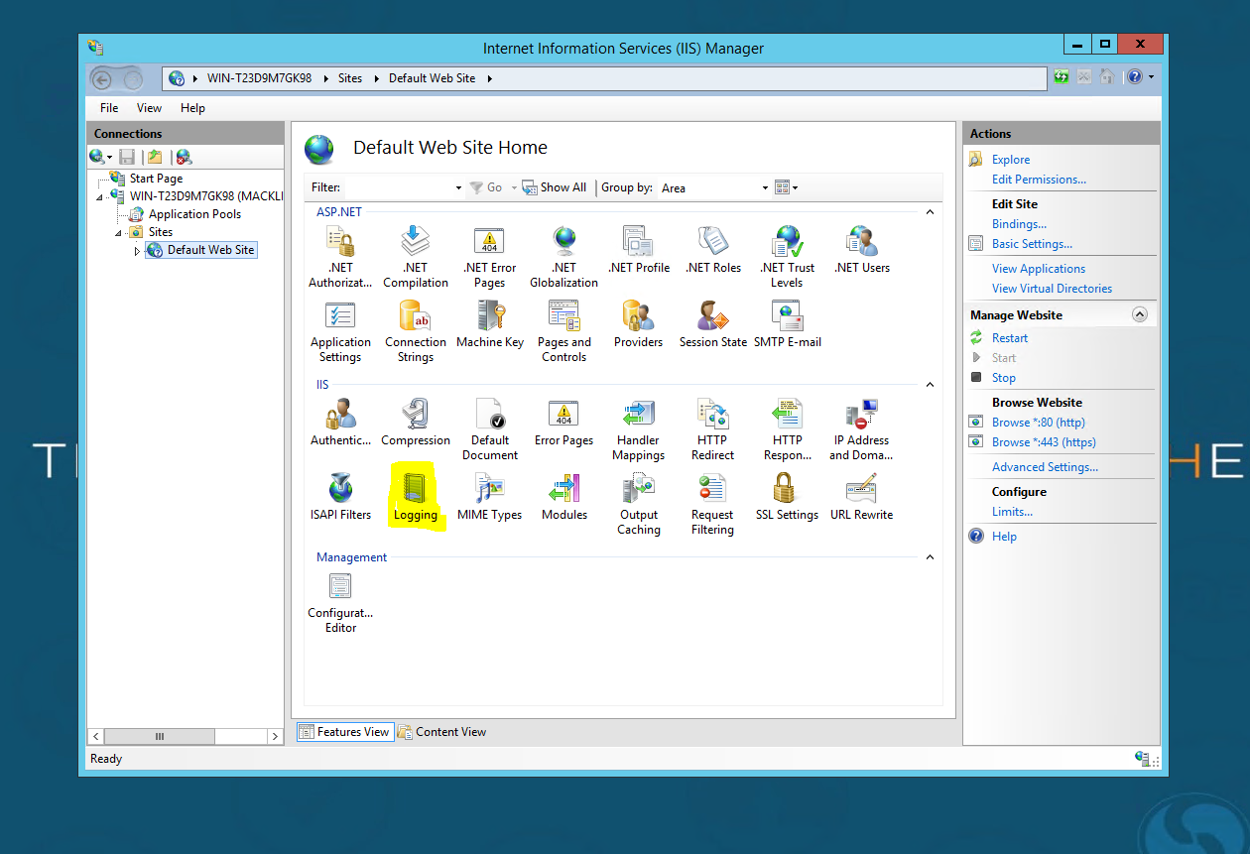Open .NET Trust Levels feature
Screen dimensions: 1250x854
pos(787,256)
